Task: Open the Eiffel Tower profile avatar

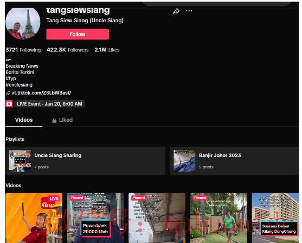Action: pyautogui.click(x=23, y=24)
